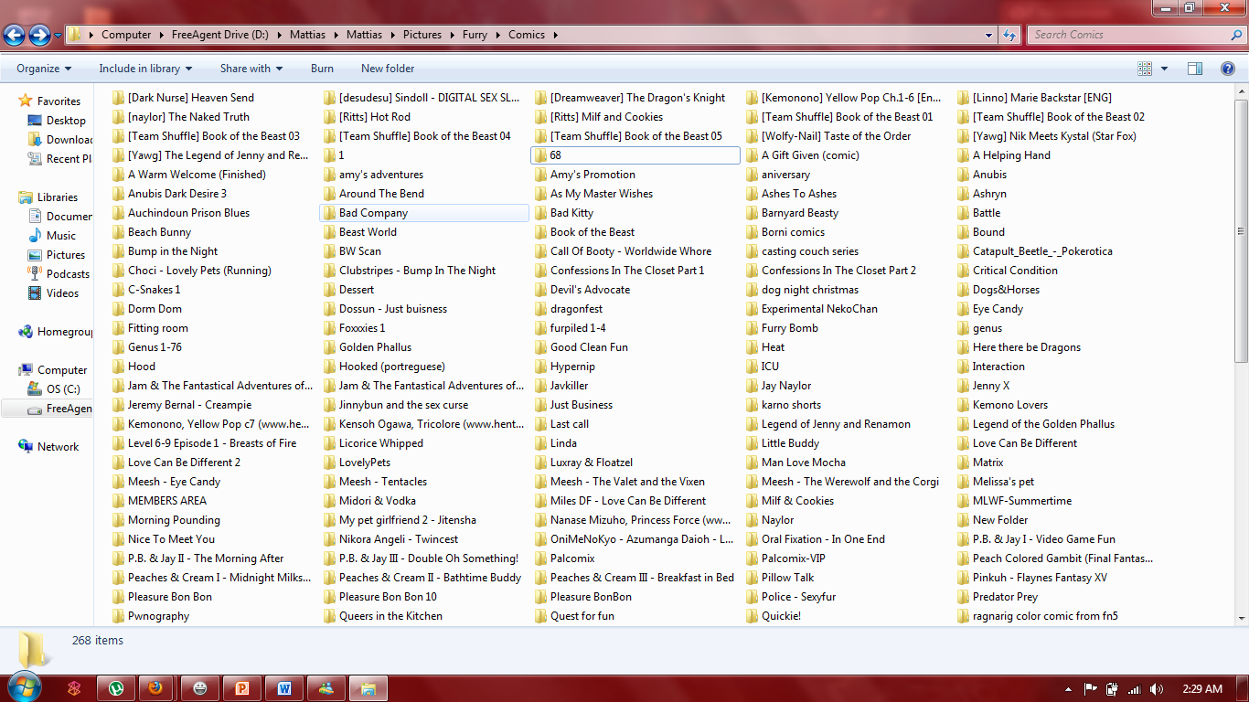The image size is (1249, 702).
Task: Click the Favorites star icon
Action: coord(26,101)
